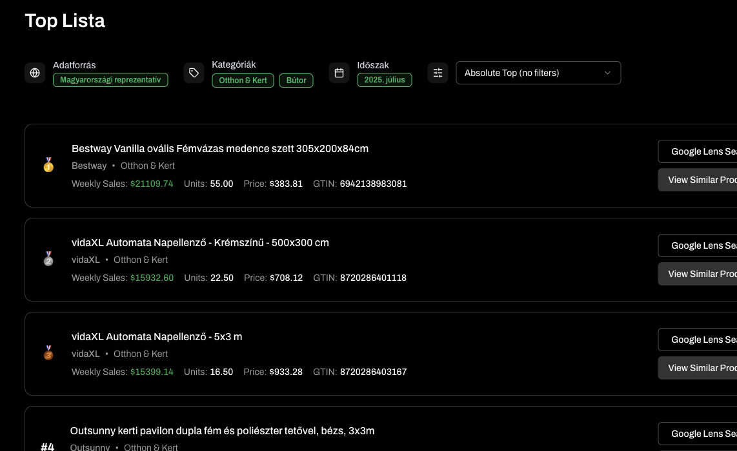Click the bronze medal on Napellenző 5x3 m row
737x451 pixels.
[48, 352]
